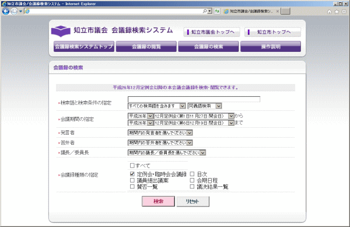The width and height of the screenshot is (350, 227).
Task: Open the 答弁者 respondent dropdown
Action: click(x=160, y=142)
